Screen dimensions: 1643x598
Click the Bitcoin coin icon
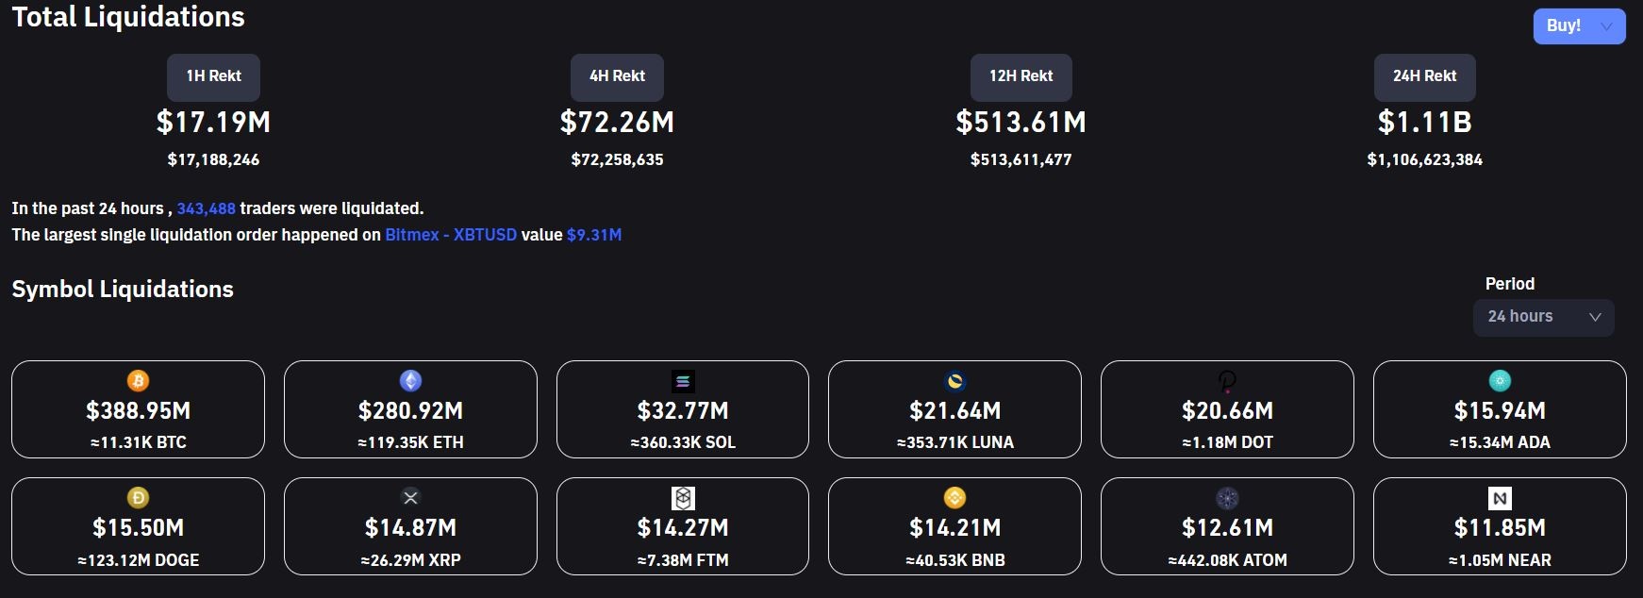click(138, 381)
